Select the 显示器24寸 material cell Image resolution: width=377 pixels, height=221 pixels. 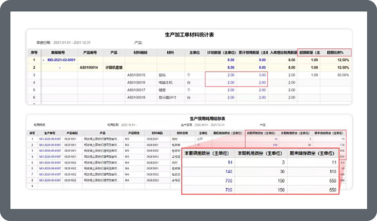pyautogui.click(x=167, y=98)
